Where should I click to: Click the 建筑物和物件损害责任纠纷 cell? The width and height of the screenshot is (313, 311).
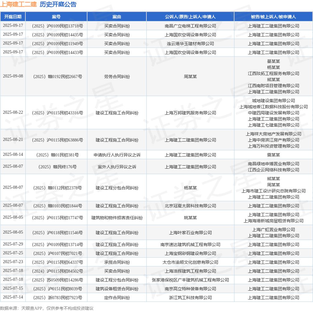117,218
